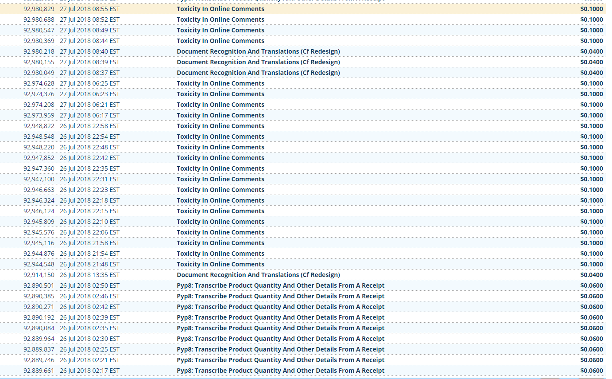The height and width of the screenshot is (379, 612).
Task: Click the $0.1000 amount in row 92,947,852
Action: tap(592, 158)
